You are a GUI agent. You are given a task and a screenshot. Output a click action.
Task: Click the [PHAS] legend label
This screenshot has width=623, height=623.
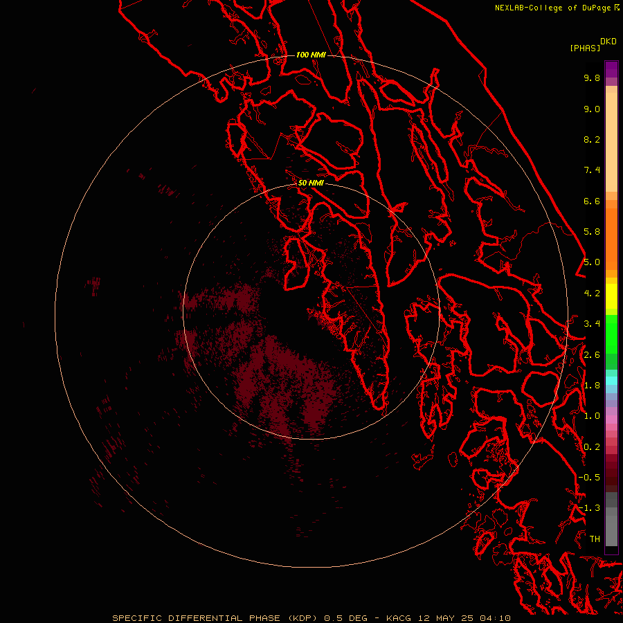[x=585, y=48]
